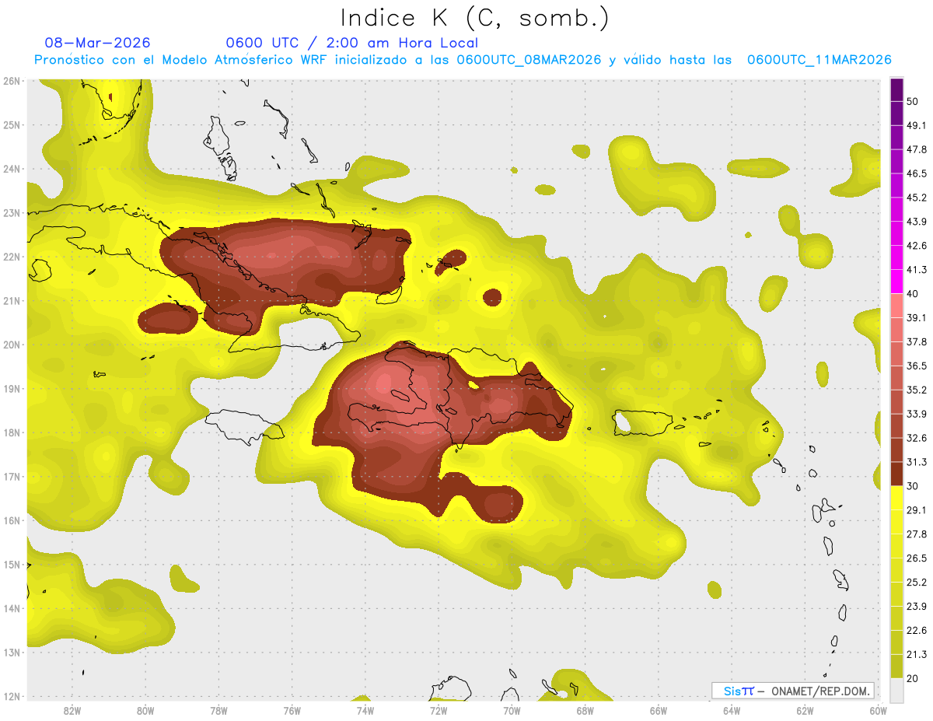933x721 pixels.
Task: Click the colorbar value 32.6
Action: (916, 438)
